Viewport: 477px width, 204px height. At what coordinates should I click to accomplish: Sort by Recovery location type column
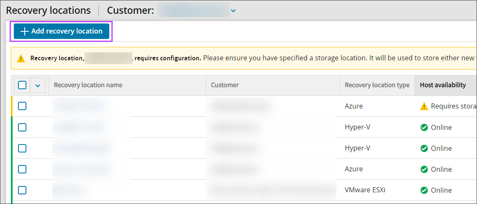coord(377,85)
